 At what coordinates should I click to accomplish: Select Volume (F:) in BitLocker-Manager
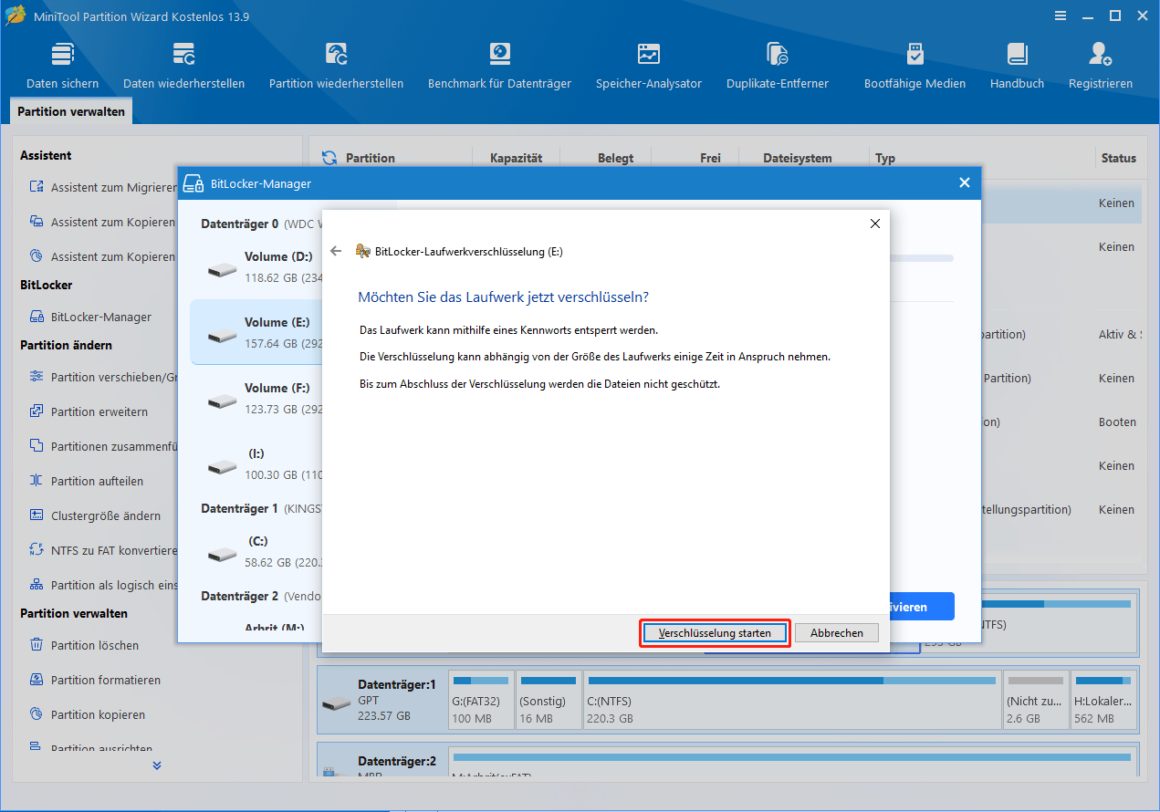pyautogui.click(x=256, y=398)
